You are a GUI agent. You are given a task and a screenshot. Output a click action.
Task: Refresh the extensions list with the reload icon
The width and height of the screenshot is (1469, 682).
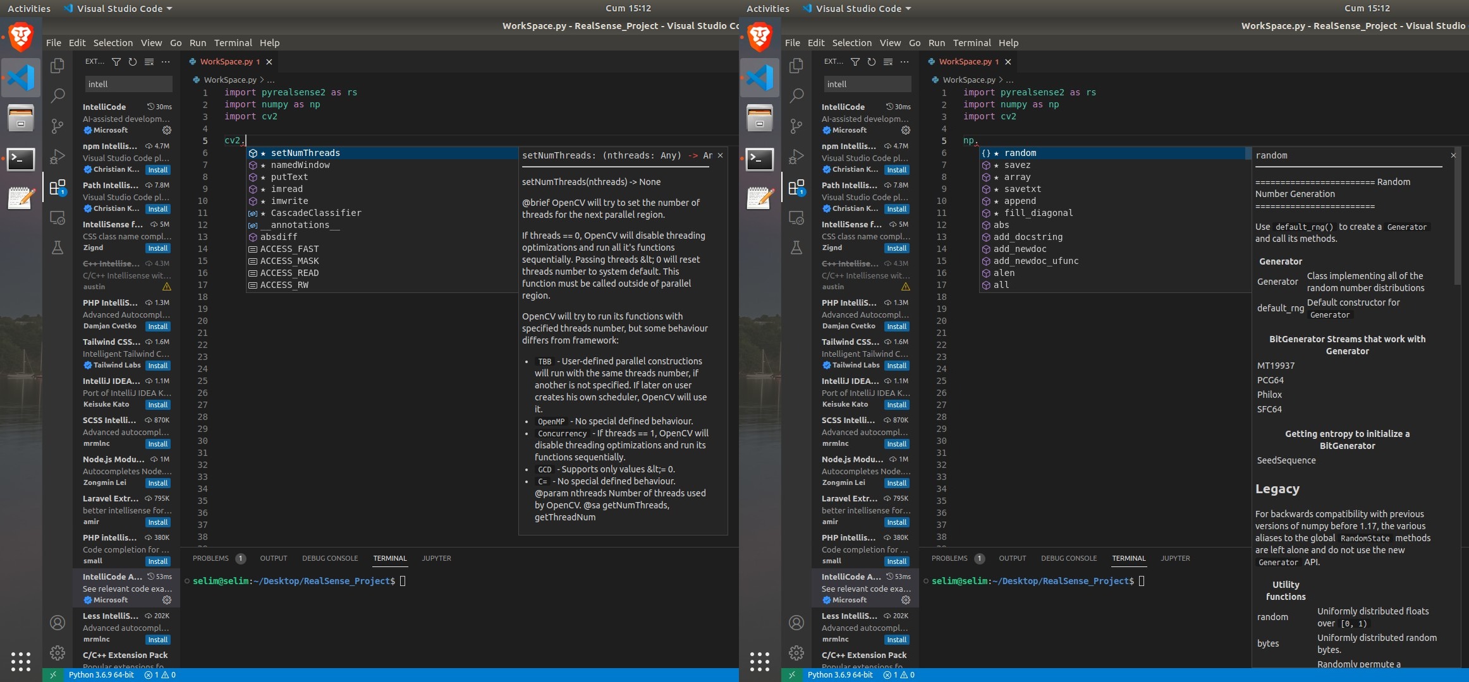132,61
